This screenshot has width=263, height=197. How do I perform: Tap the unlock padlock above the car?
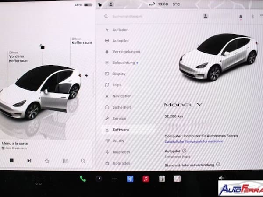pos(42,46)
